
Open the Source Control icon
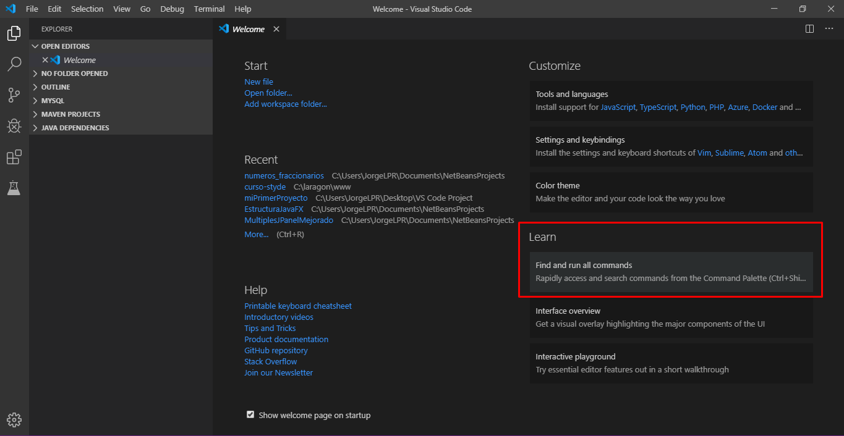click(x=14, y=95)
